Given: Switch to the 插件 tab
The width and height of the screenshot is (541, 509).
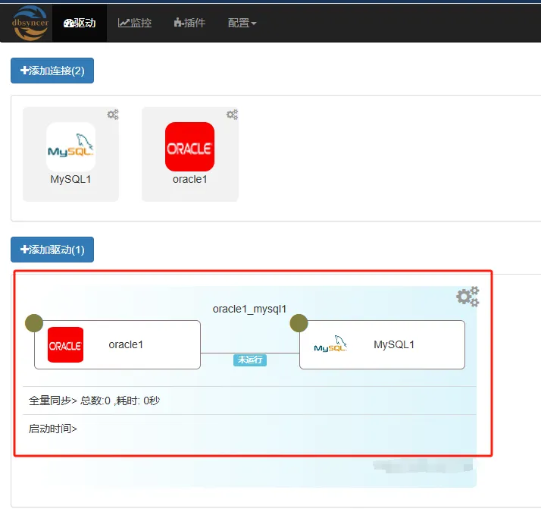Looking at the screenshot, I should (189, 23).
